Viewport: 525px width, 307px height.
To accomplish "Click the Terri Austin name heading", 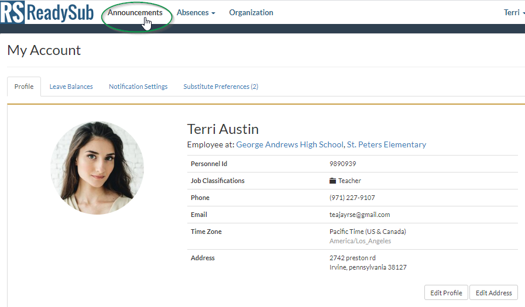I will tap(222, 129).
